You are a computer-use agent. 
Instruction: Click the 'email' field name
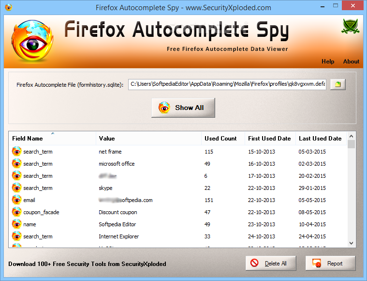coord(29,200)
